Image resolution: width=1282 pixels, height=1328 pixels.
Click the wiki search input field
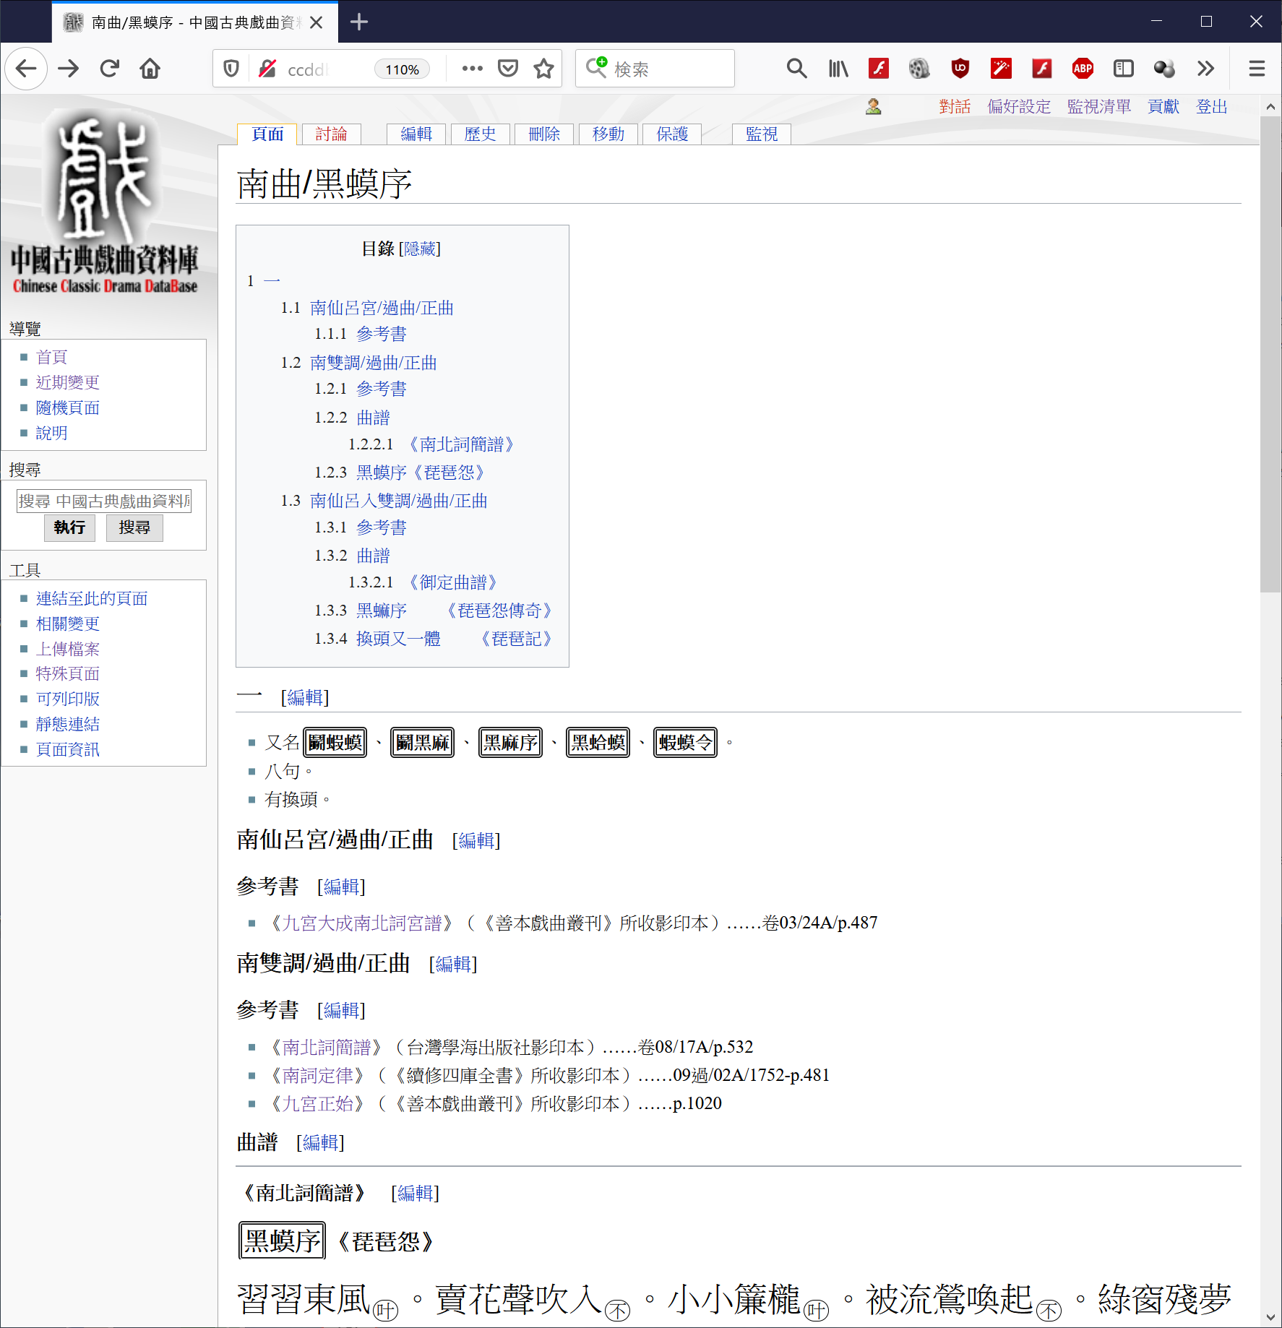(x=104, y=501)
